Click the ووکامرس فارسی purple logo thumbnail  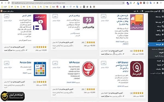[x=88, y=22]
